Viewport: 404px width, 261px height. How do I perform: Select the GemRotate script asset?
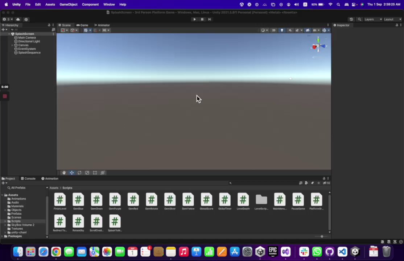152,201
